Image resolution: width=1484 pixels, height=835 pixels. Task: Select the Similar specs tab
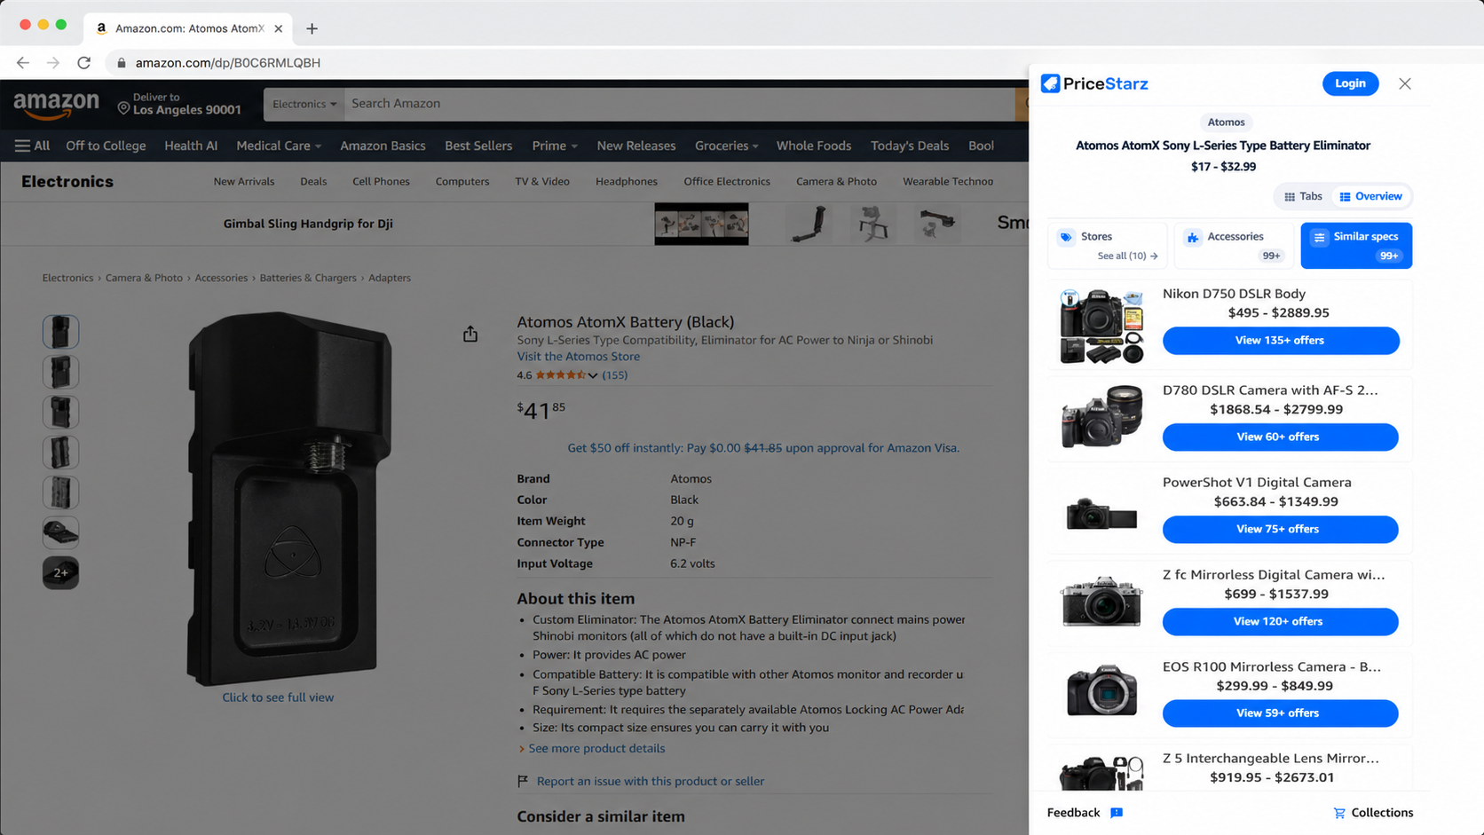point(1356,245)
